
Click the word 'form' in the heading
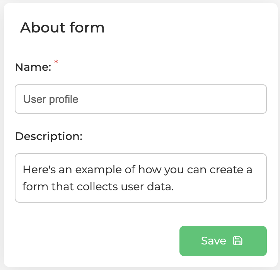tap(87, 27)
